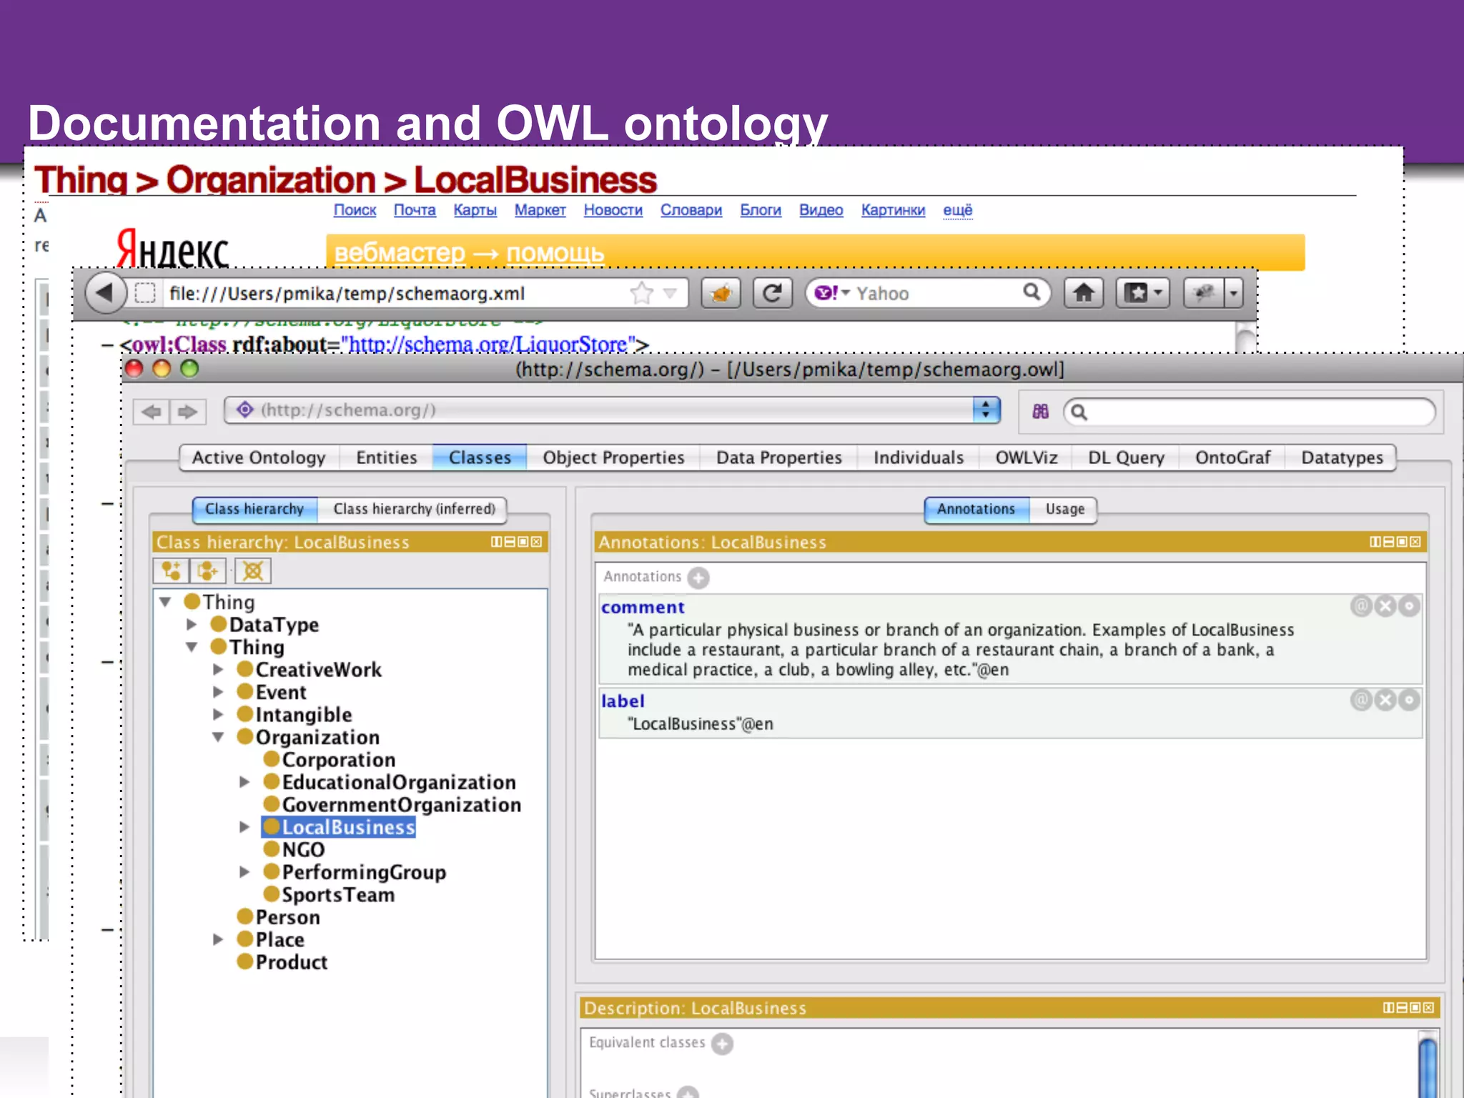1464x1098 pixels.
Task: Click the @ annotate icon on the label row
Action: [x=1361, y=700]
